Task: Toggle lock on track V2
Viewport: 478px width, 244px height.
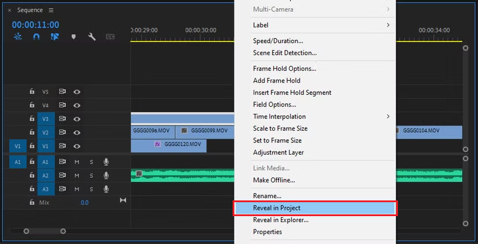Action: tap(32, 132)
